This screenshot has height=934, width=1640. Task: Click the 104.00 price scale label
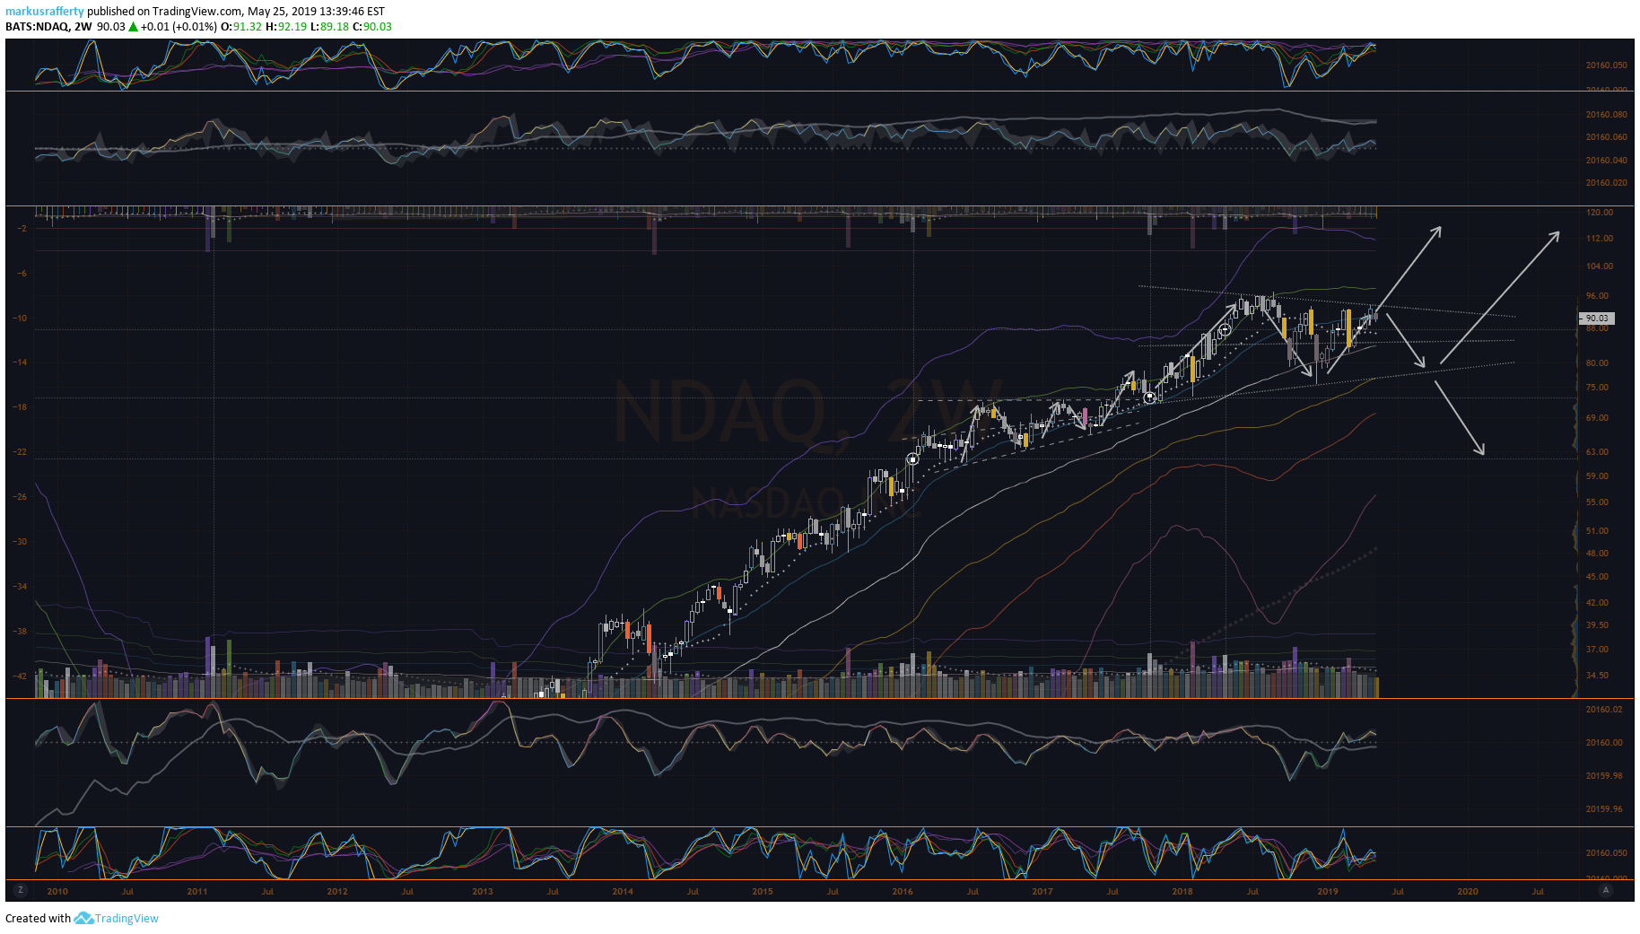coord(1600,266)
